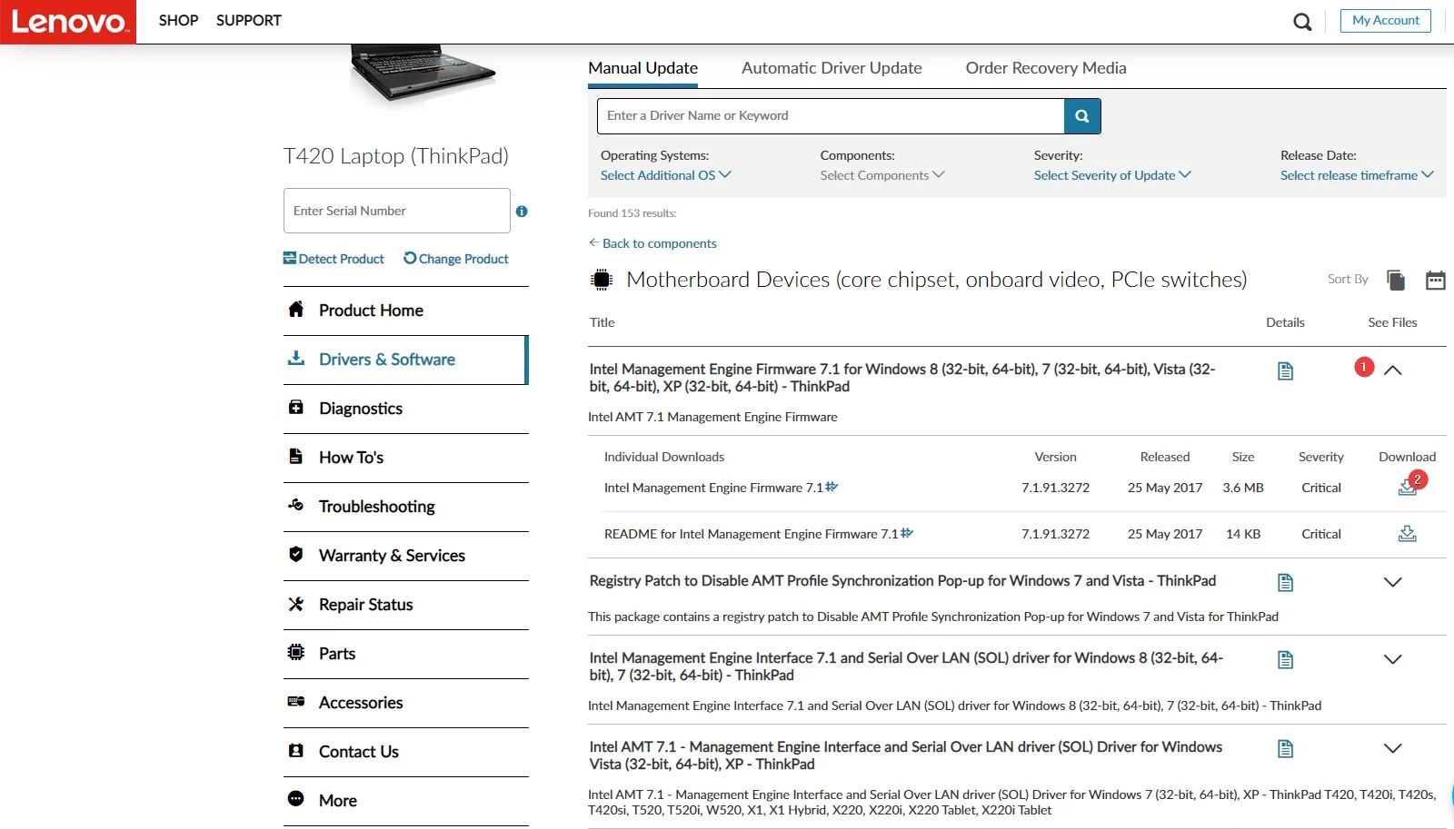Expand the Registry Patch AMT files

[x=1392, y=582]
